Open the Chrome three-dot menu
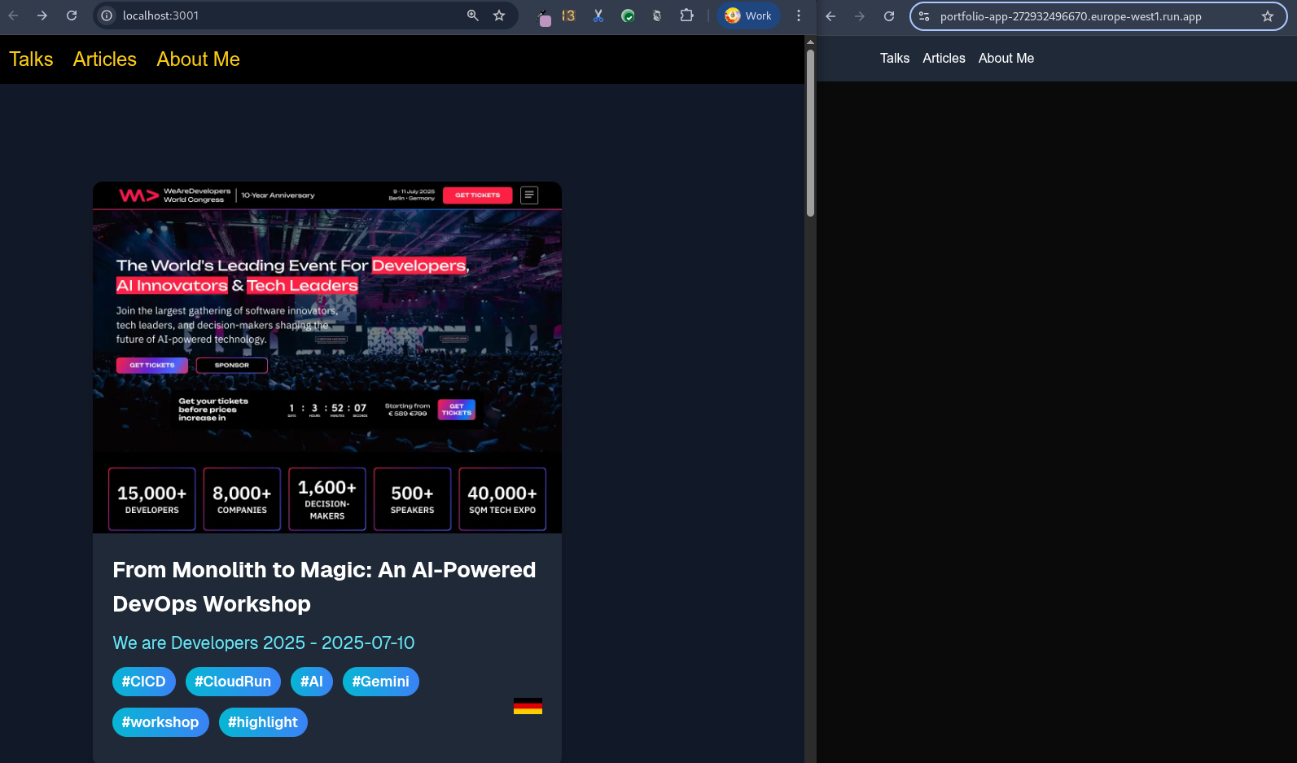Screen dimensions: 1297x763 tap(799, 15)
